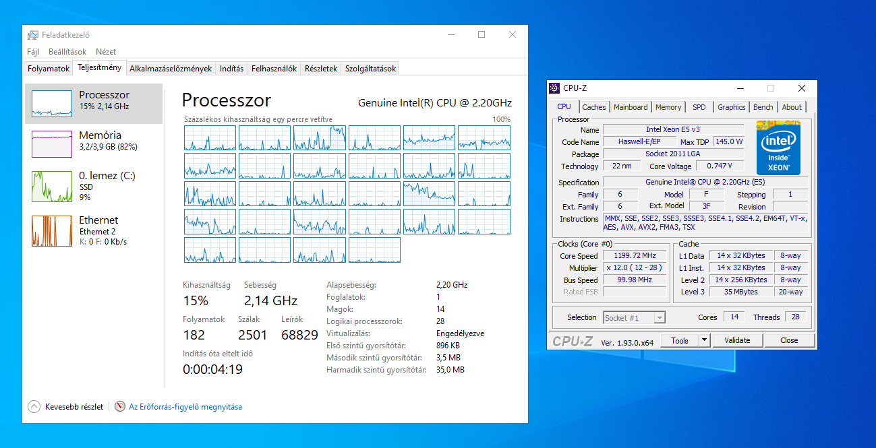The width and height of the screenshot is (876, 448).
Task: Click the 896 KB first-level cache value
Action: [x=448, y=346]
